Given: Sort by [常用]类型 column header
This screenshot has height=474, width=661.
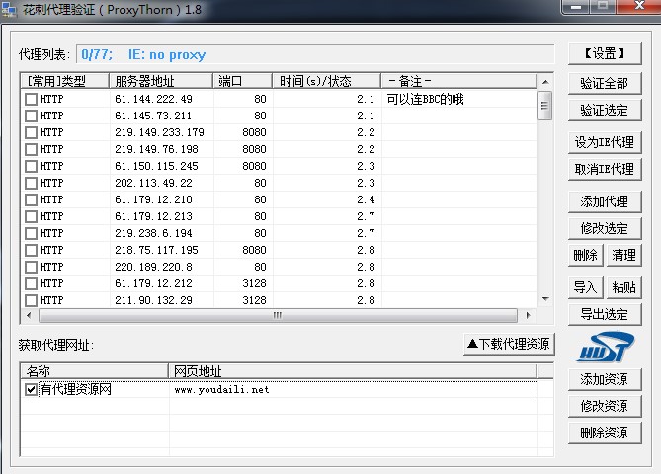Looking at the screenshot, I should point(65,81).
